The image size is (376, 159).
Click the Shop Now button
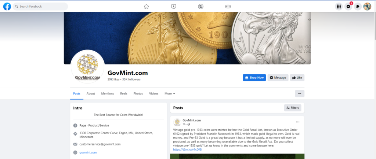click(x=254, y=77)
